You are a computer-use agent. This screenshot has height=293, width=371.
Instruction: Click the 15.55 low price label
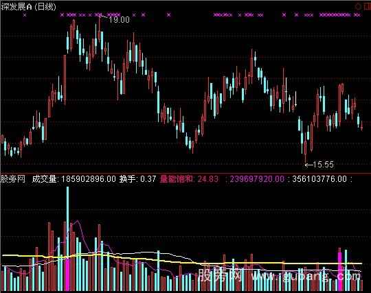tap(323, 165)
